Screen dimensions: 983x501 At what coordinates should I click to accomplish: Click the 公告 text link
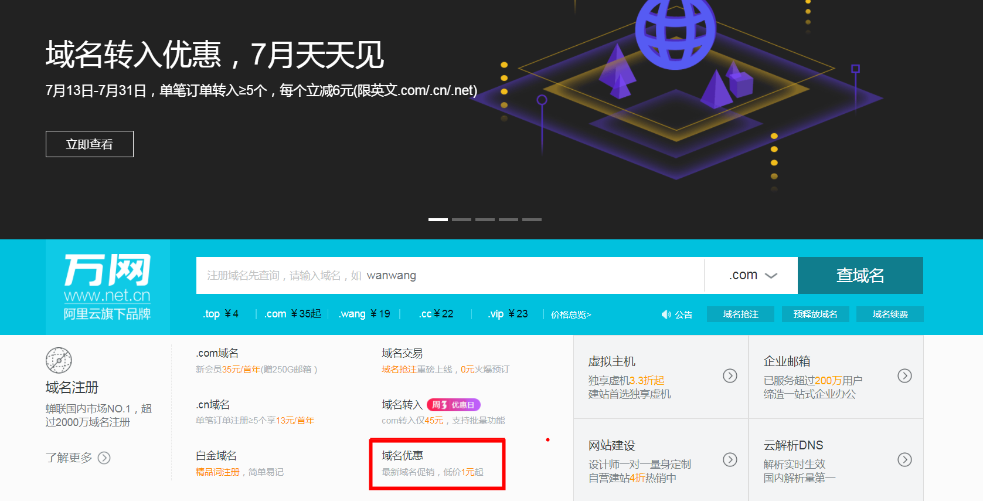coord(683,315)
